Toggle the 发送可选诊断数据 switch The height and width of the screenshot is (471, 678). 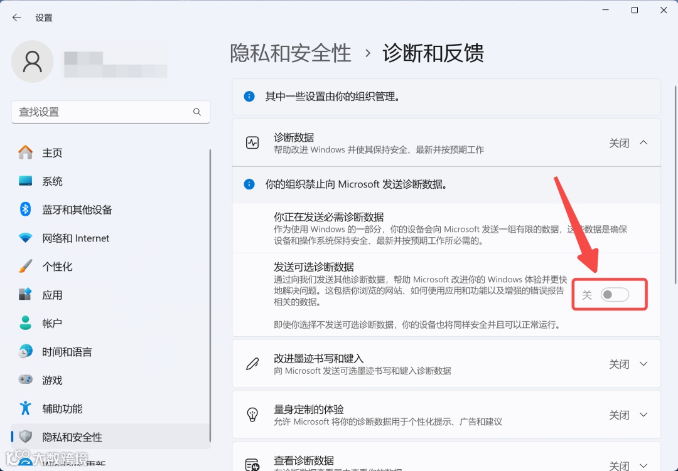point(615,295)
